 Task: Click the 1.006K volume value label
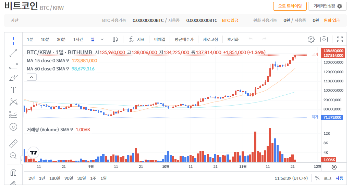tap(329, 160)
